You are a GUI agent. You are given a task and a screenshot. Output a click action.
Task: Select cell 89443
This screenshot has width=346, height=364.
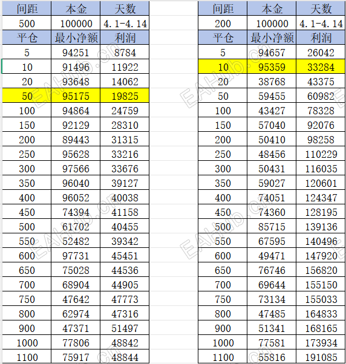pyautogui.click(x=76, y=139)
